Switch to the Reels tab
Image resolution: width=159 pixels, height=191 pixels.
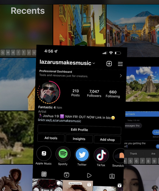pos(66,175)
